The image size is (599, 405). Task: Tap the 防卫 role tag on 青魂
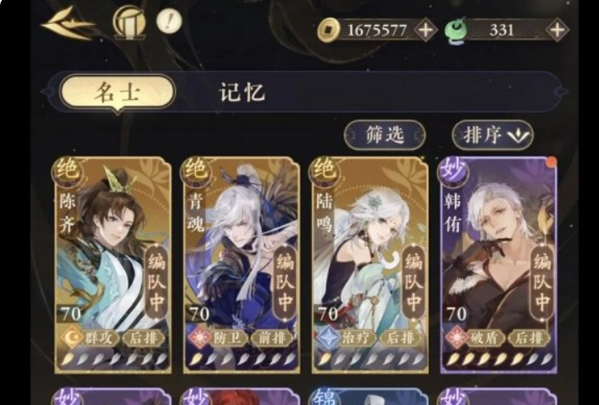pos(218,338)
